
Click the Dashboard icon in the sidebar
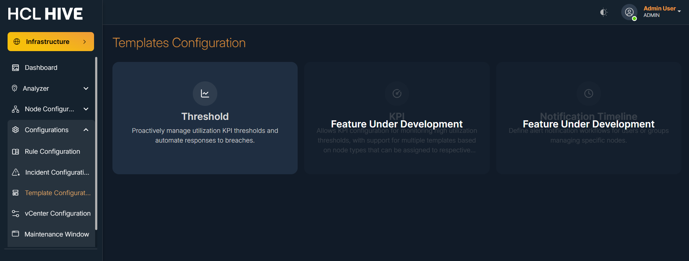point(15,68)
